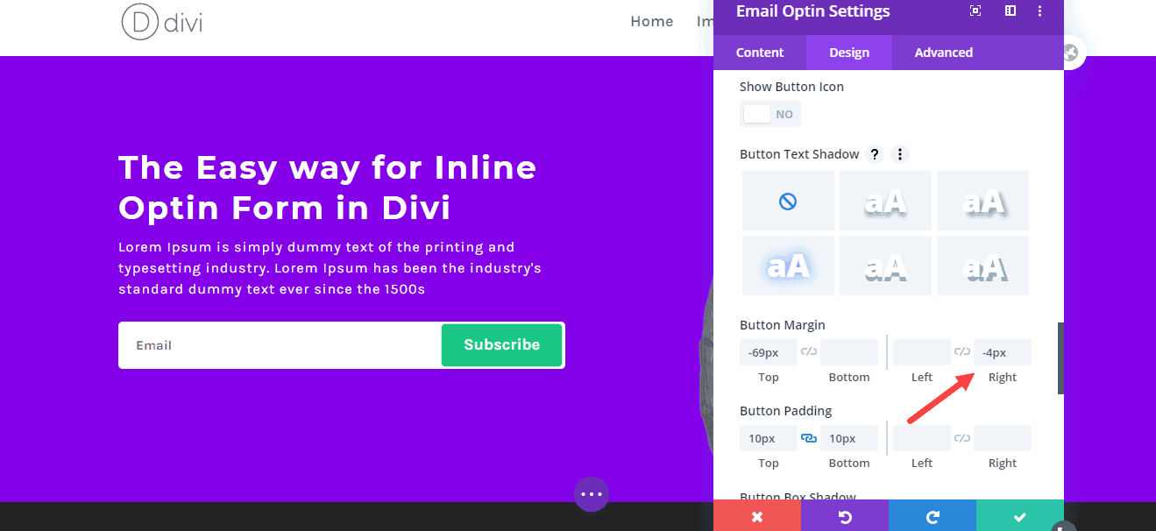Screen dimensions: 1156x531
Task: Edit the Button Padding Right field
Action: [1003, 438]
